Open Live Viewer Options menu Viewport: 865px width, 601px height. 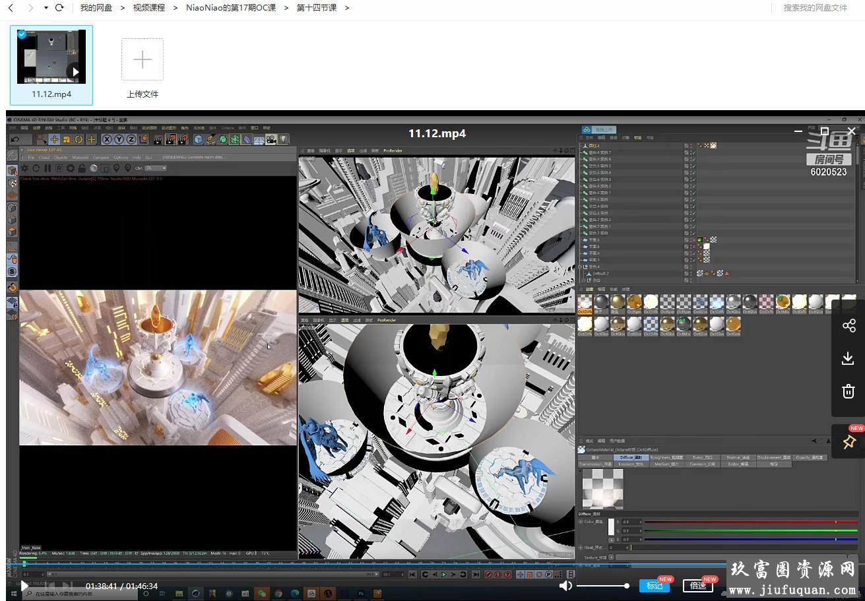pos(121,158)
